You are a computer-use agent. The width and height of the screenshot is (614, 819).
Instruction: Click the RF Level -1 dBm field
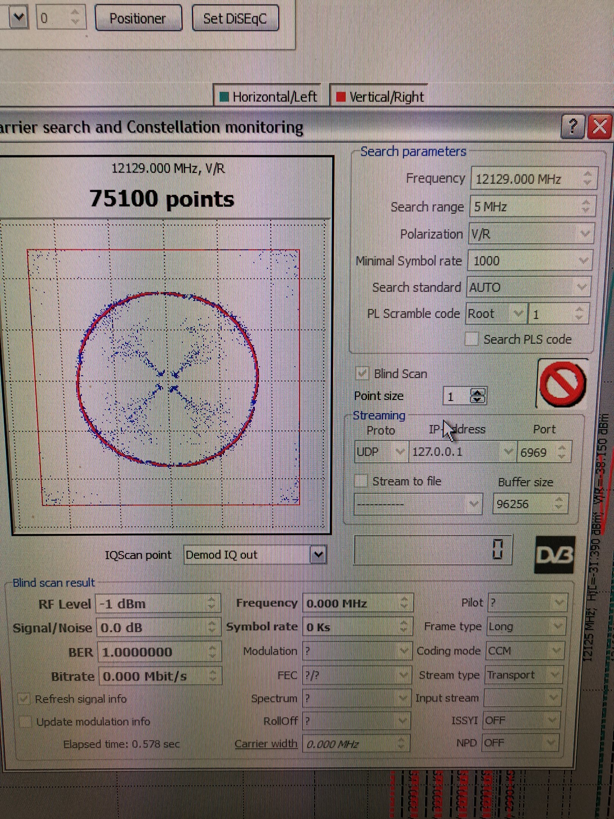(158, 604)
